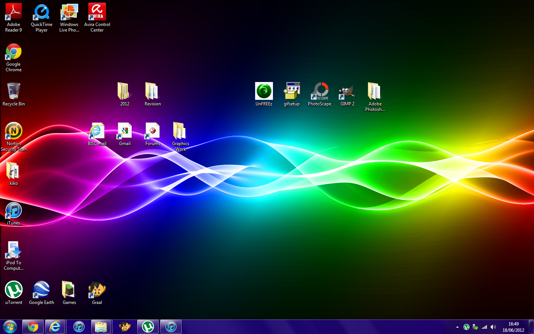Viewport: 534px width, 334px height.
Task: Click the Internet Explorer taskbar icon
Action: [x=55, y=327]
